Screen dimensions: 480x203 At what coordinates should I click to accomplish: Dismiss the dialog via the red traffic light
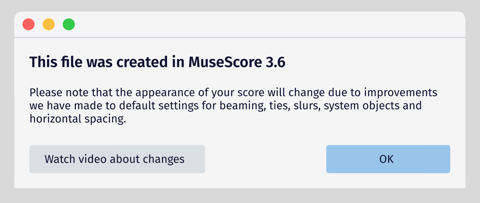[x=29, y=24]
